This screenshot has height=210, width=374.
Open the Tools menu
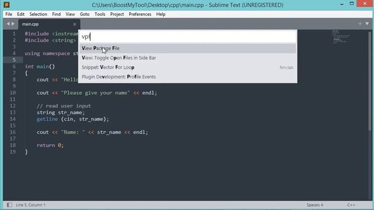click(x=100, y=14)
